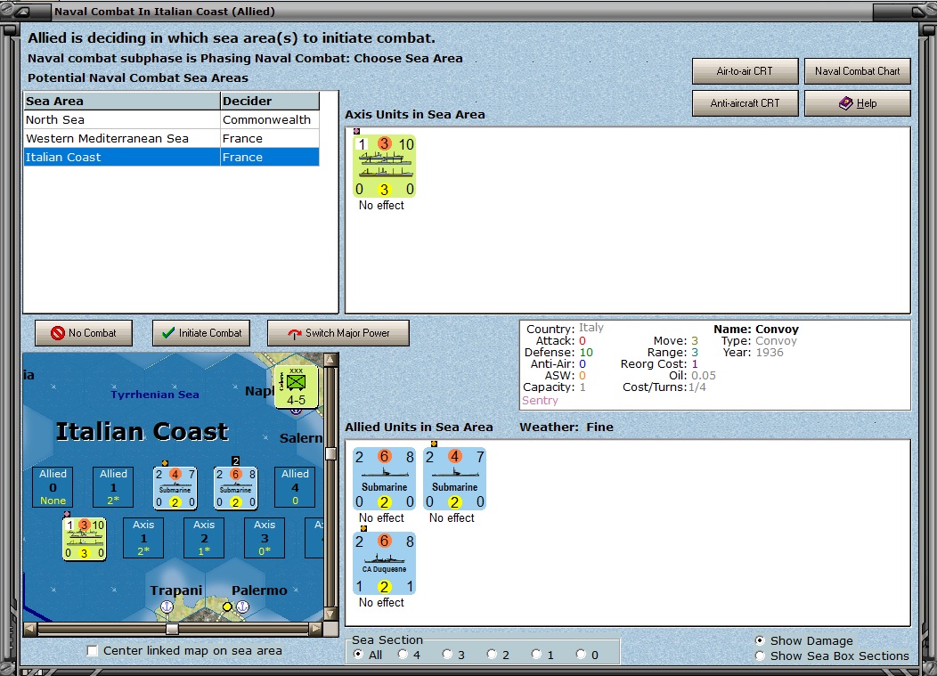
Task: Select sea section 1 radio button
Action: [x=536, y=655]
